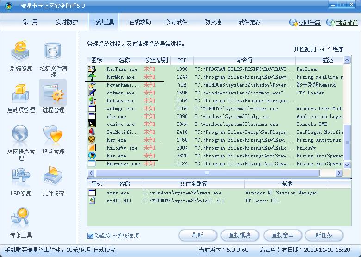Click the C:\WINDOWS\system32\ntdll.dll path
The image size is (361, 257).
click(x=184, y=201)
